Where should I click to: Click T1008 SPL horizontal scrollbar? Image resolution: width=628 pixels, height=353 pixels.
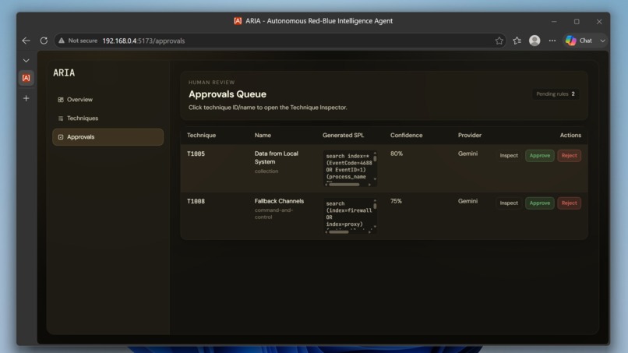click(x=339, y=232)
